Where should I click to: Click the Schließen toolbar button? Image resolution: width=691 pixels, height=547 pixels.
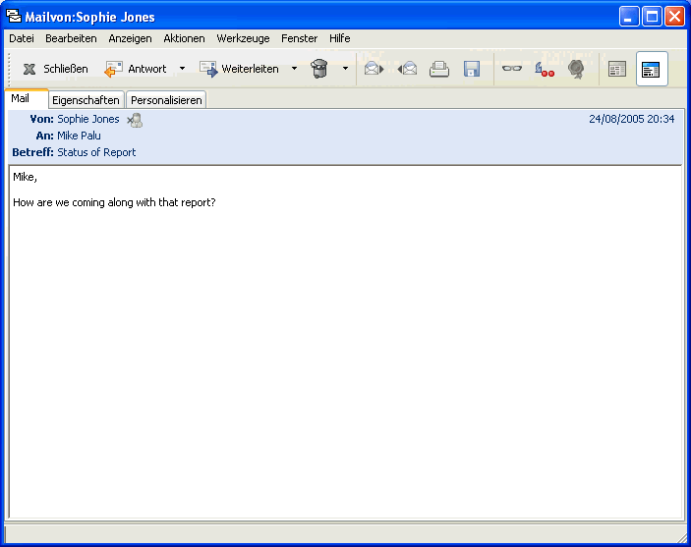55,69
